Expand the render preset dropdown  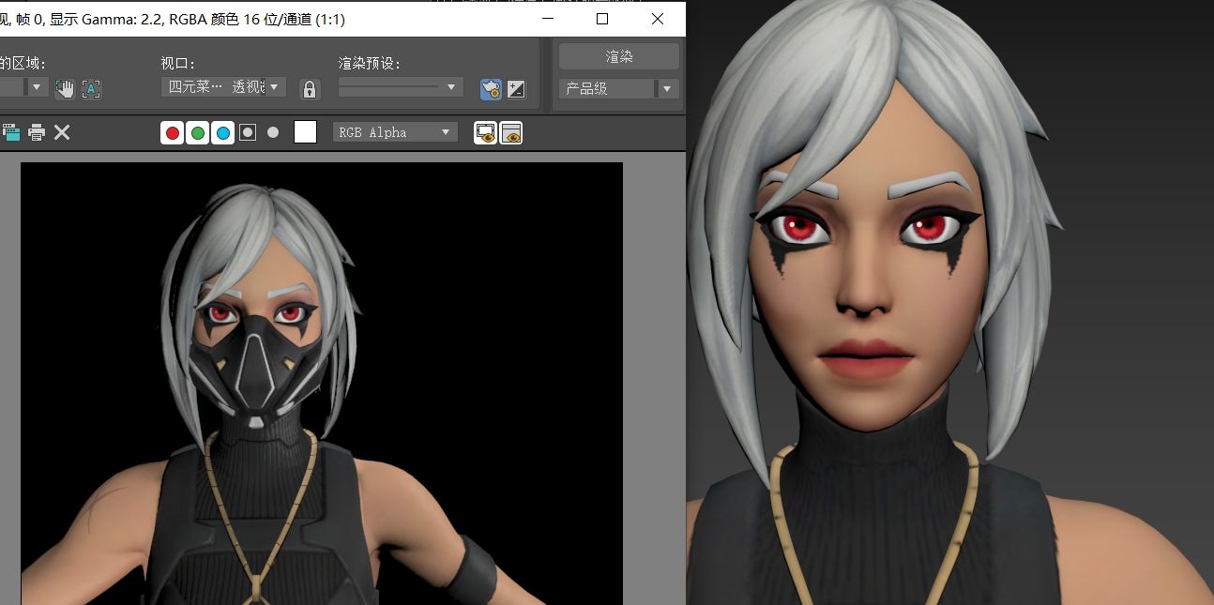point(401,87)
